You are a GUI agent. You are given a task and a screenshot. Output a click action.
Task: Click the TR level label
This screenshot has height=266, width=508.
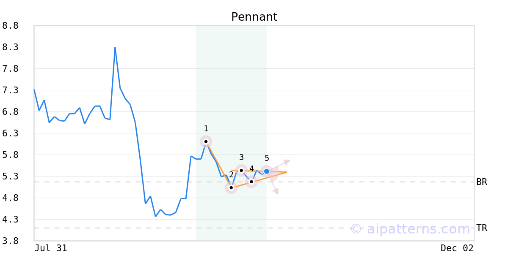click(x=482, y=228)
